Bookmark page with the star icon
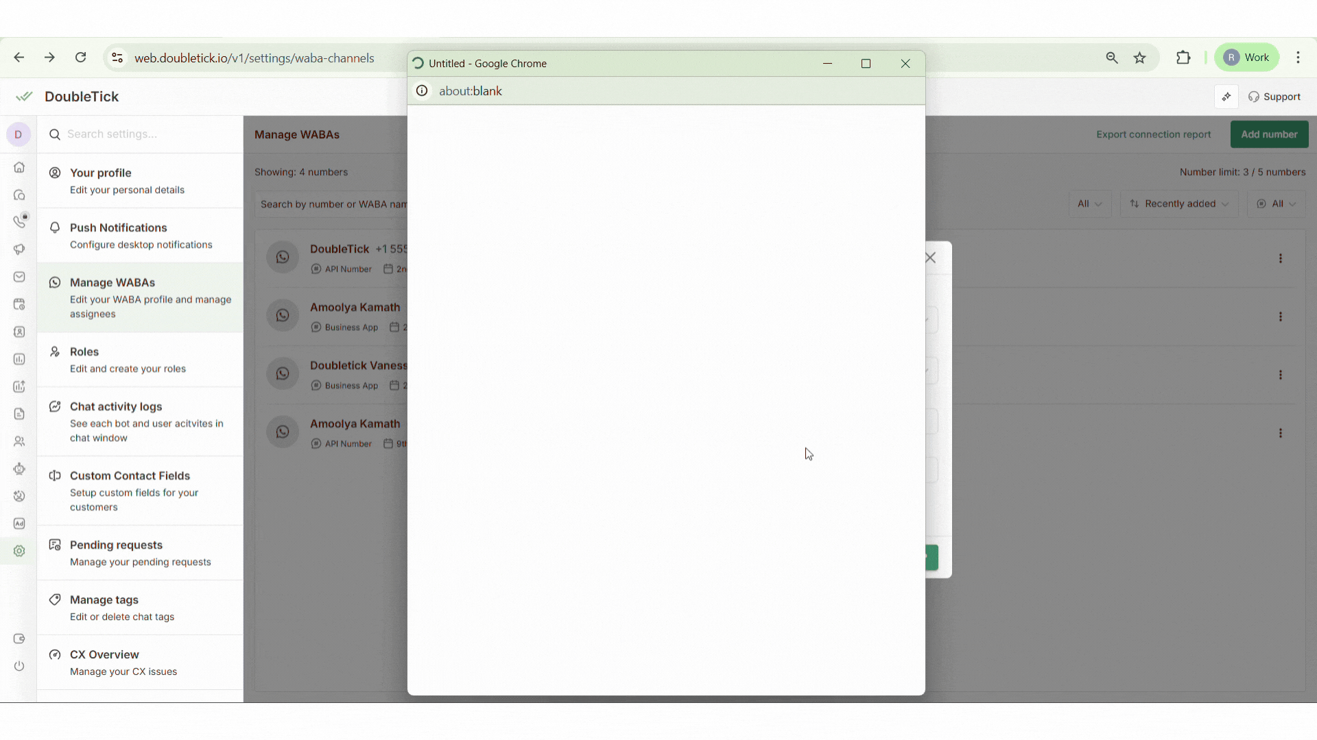1317x740 pixels. tap(1140, 58)
